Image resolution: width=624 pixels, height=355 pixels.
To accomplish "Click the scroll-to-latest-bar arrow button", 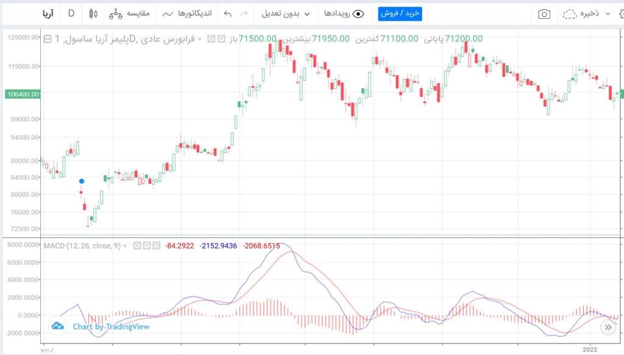I will coord(608,327).
